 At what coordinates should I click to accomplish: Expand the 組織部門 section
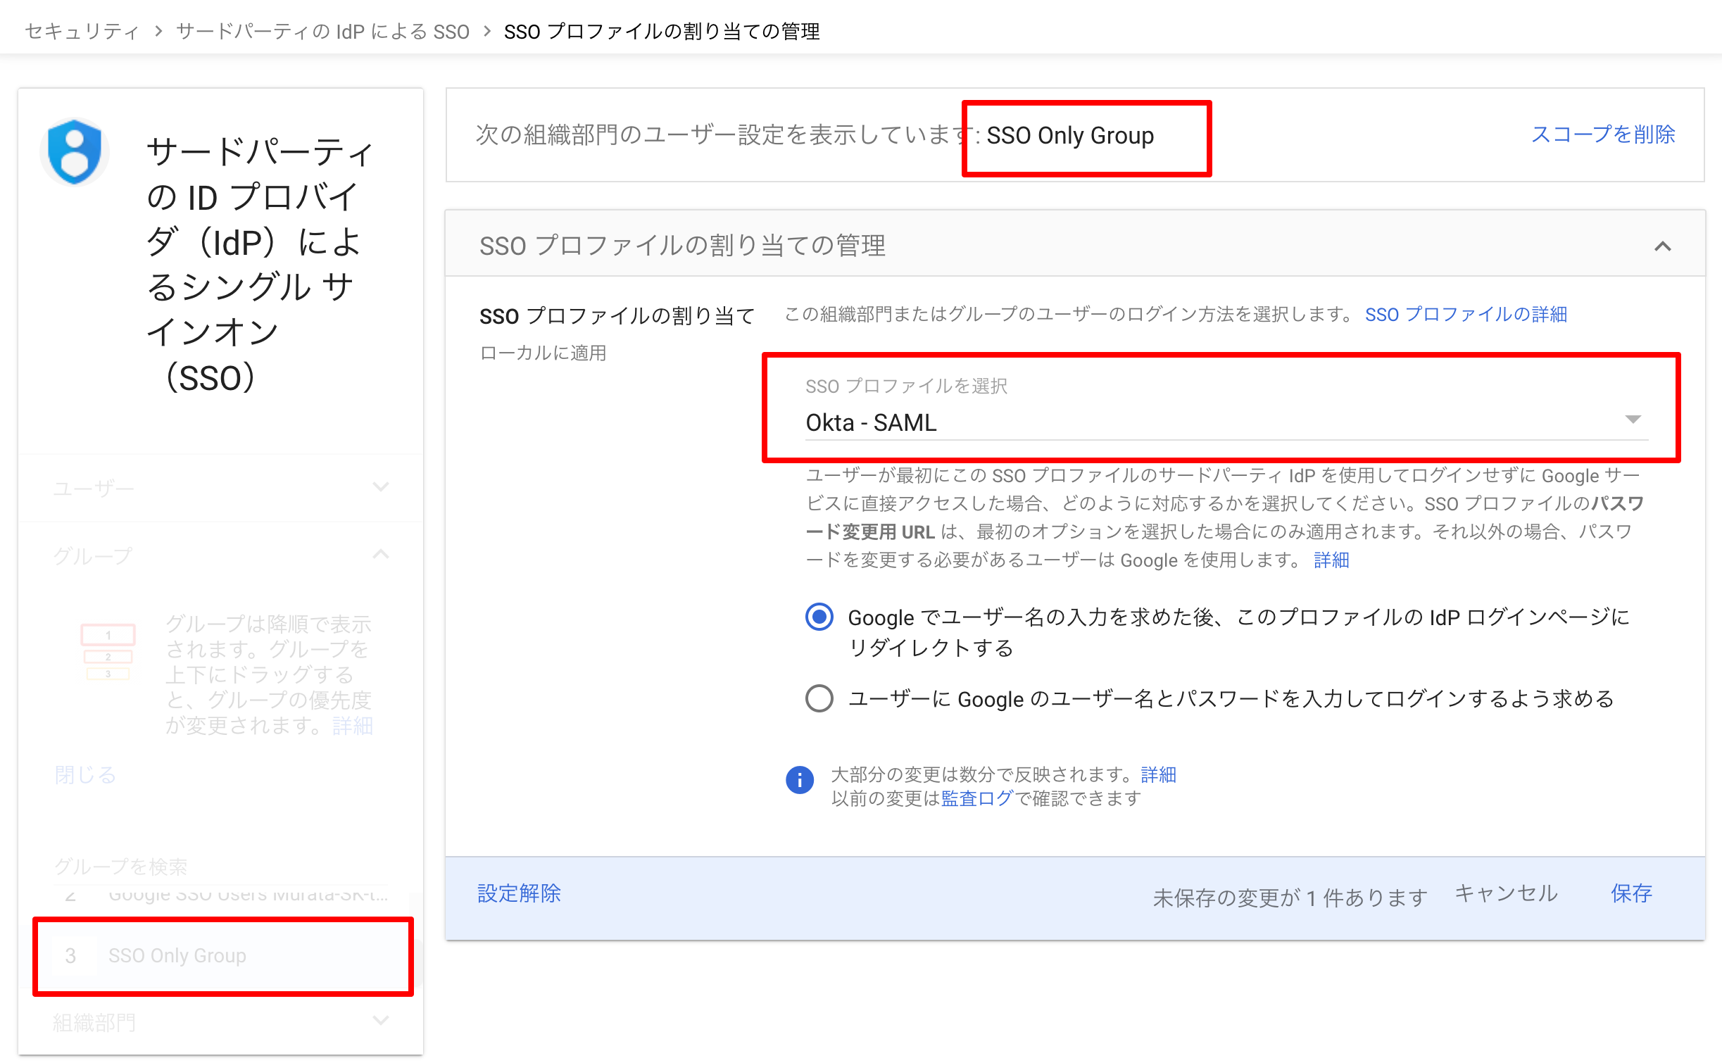coord(381,1021)
